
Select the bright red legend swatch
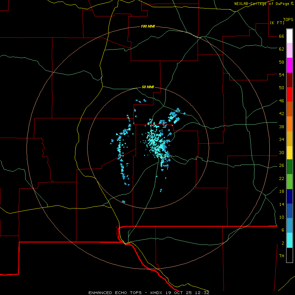point(289,94)
